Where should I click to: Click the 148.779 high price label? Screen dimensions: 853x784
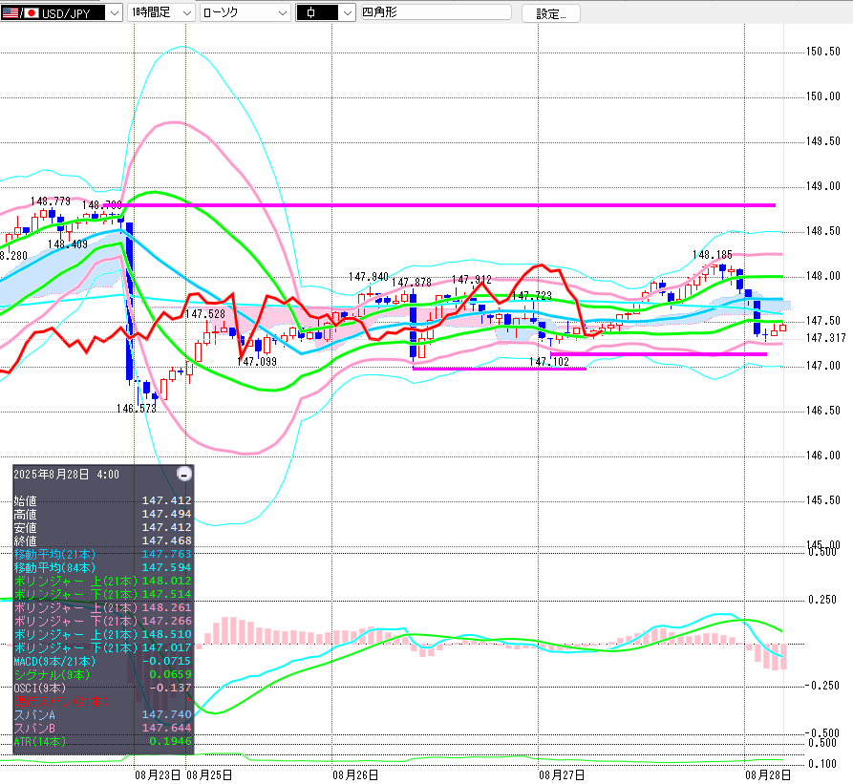[x=51, y=201]
